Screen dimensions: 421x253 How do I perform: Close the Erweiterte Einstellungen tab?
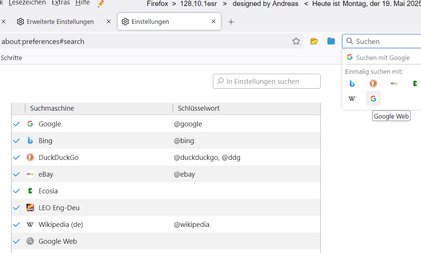tap(109, 22)
